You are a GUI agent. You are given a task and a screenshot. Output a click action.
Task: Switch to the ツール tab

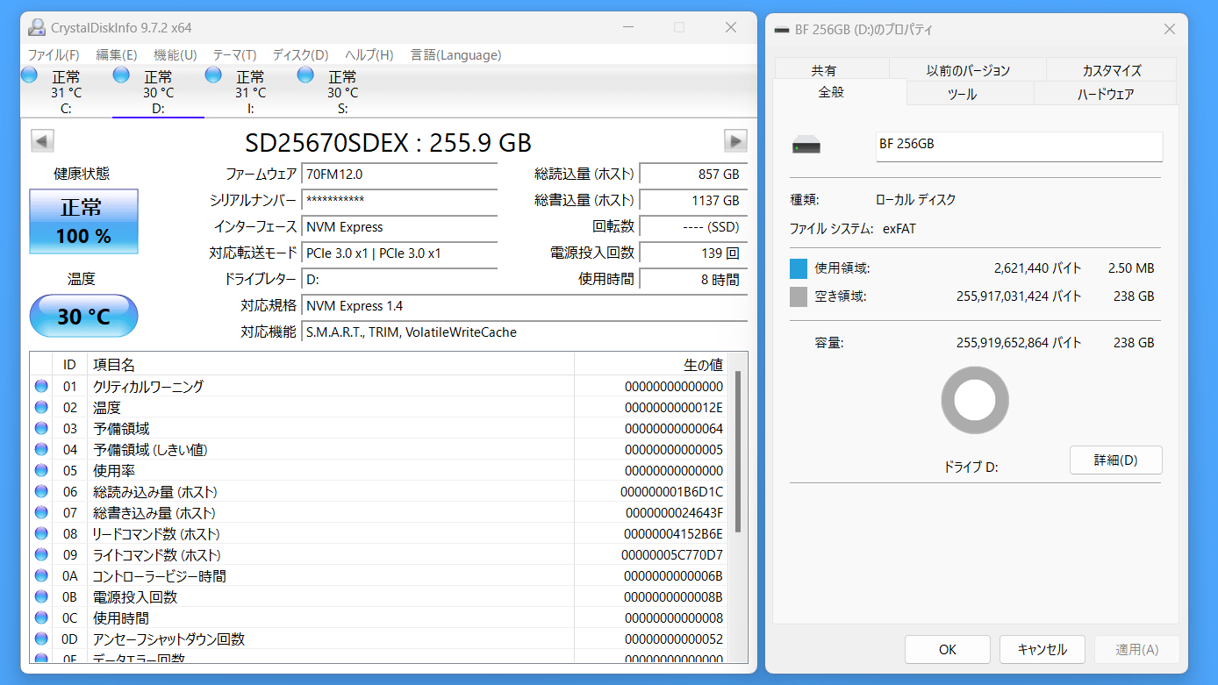962,94
